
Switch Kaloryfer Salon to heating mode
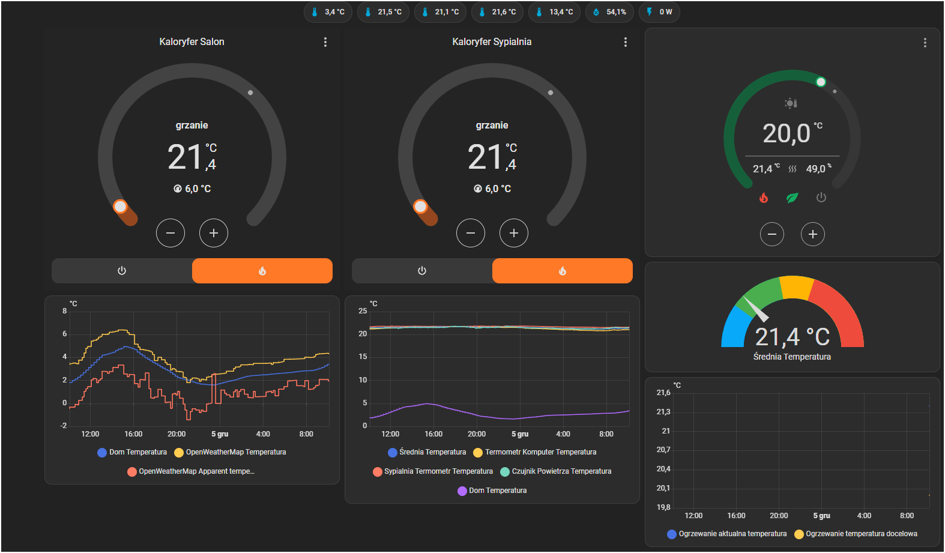[262, 271]
